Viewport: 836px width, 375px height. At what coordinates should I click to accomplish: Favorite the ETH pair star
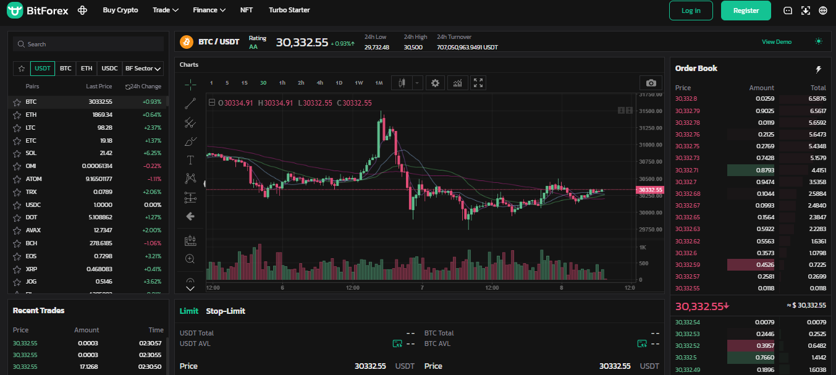pyautogui.click(x=17, y=115)
